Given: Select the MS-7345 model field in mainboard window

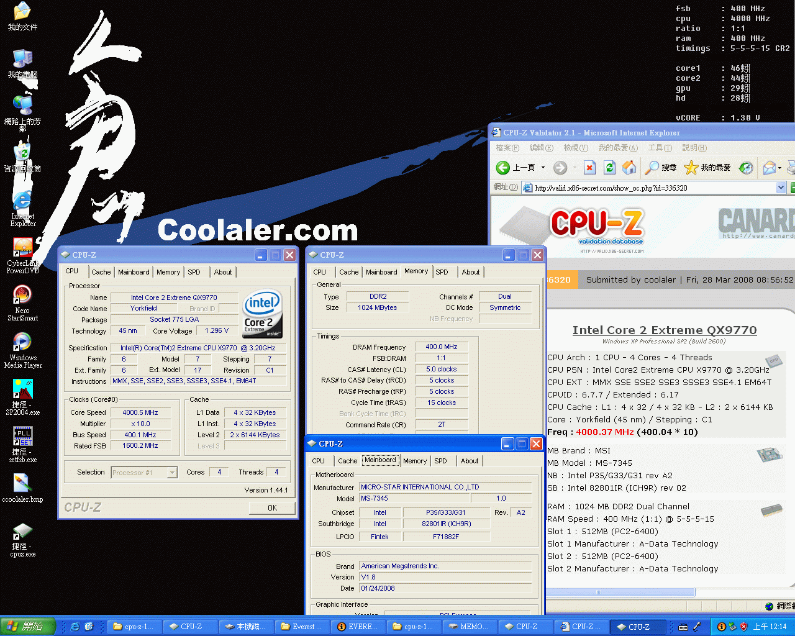Looking at the screenshot, I should click(x=415, y=498).
